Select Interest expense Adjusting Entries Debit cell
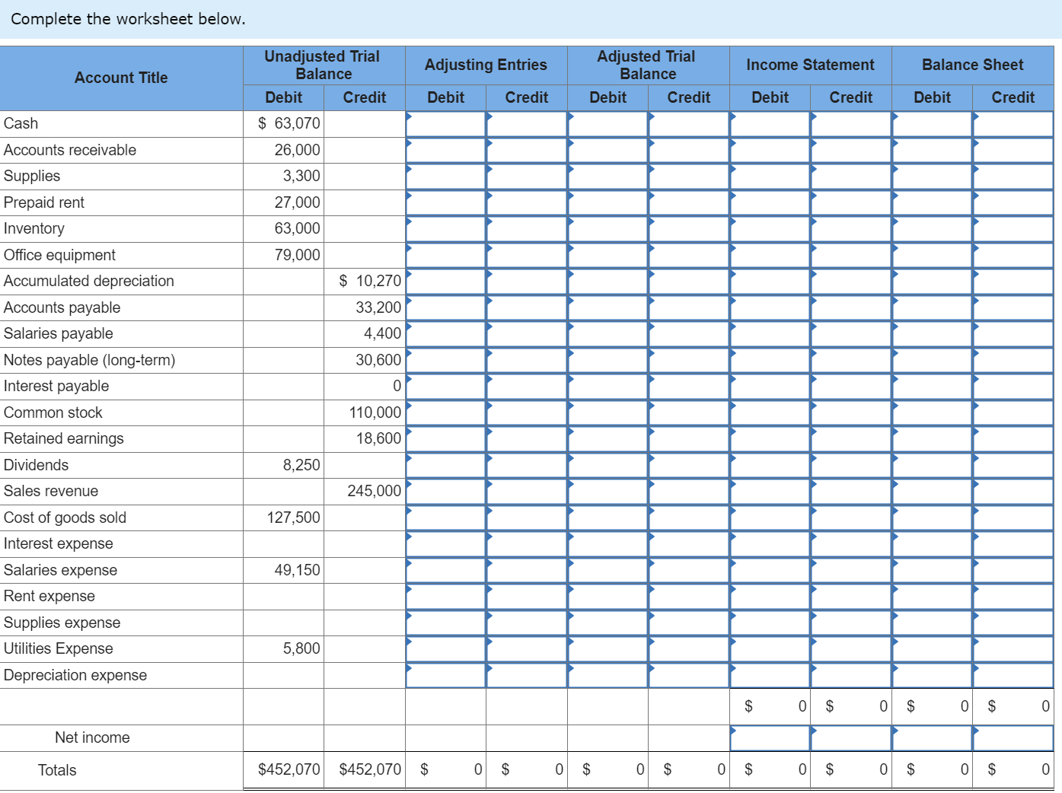1062x793 pixels. [445, 544]
